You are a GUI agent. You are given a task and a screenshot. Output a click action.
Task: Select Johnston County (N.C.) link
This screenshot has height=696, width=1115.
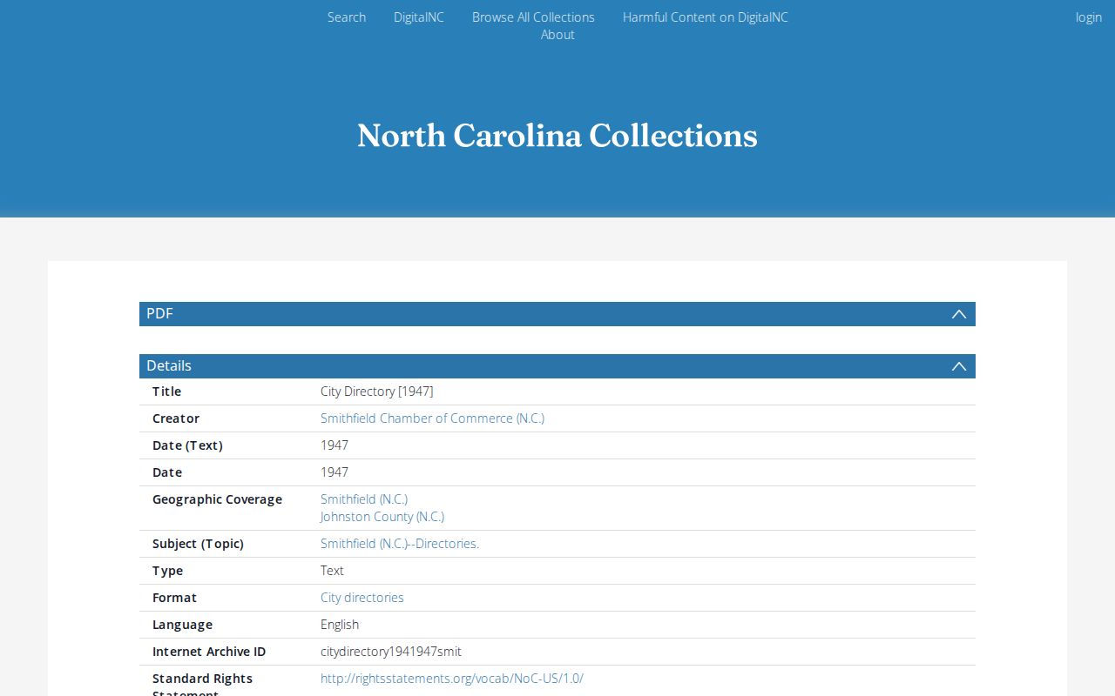[382, 517]
